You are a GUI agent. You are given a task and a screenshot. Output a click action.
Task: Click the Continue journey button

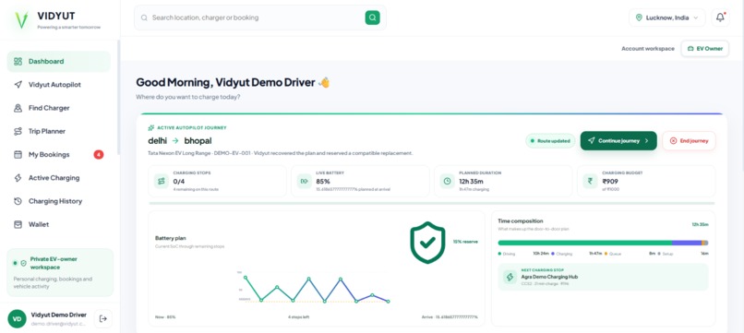coord(618,141)
